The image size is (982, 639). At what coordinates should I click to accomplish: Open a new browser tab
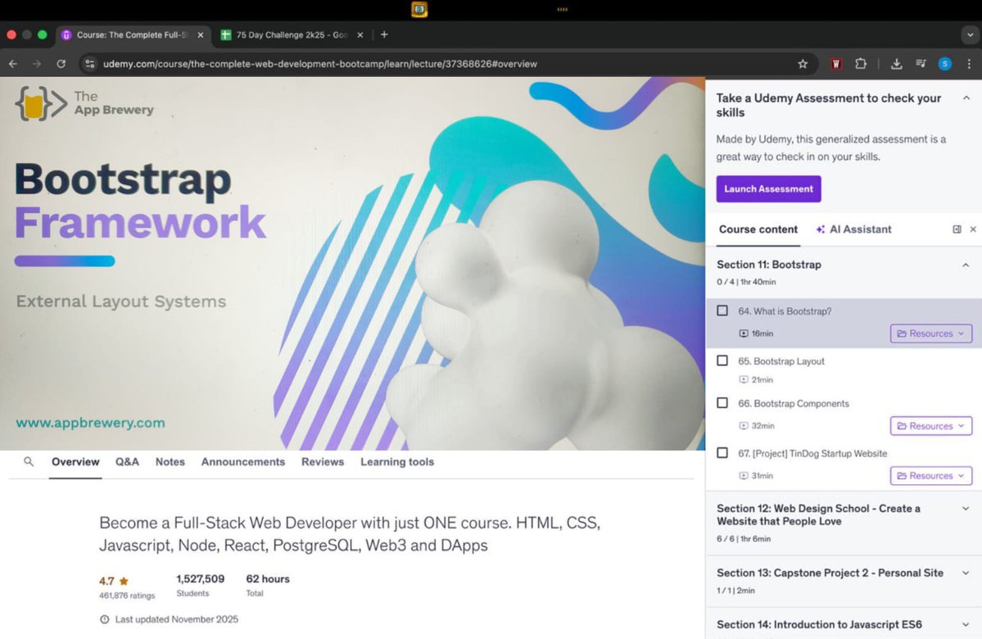[x=384, y=34]
